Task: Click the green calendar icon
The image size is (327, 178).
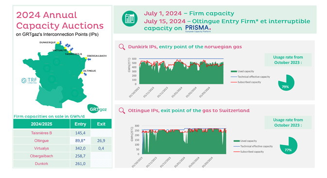Action: 130,18
